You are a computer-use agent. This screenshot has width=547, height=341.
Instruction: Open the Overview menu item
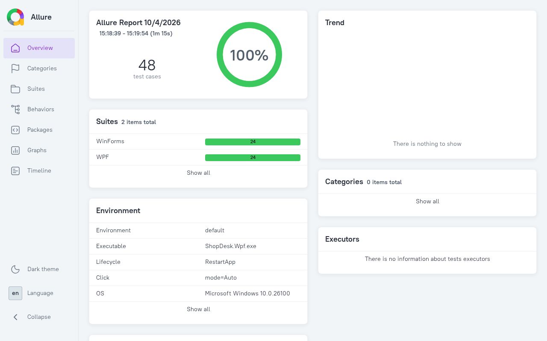point(39,48)
